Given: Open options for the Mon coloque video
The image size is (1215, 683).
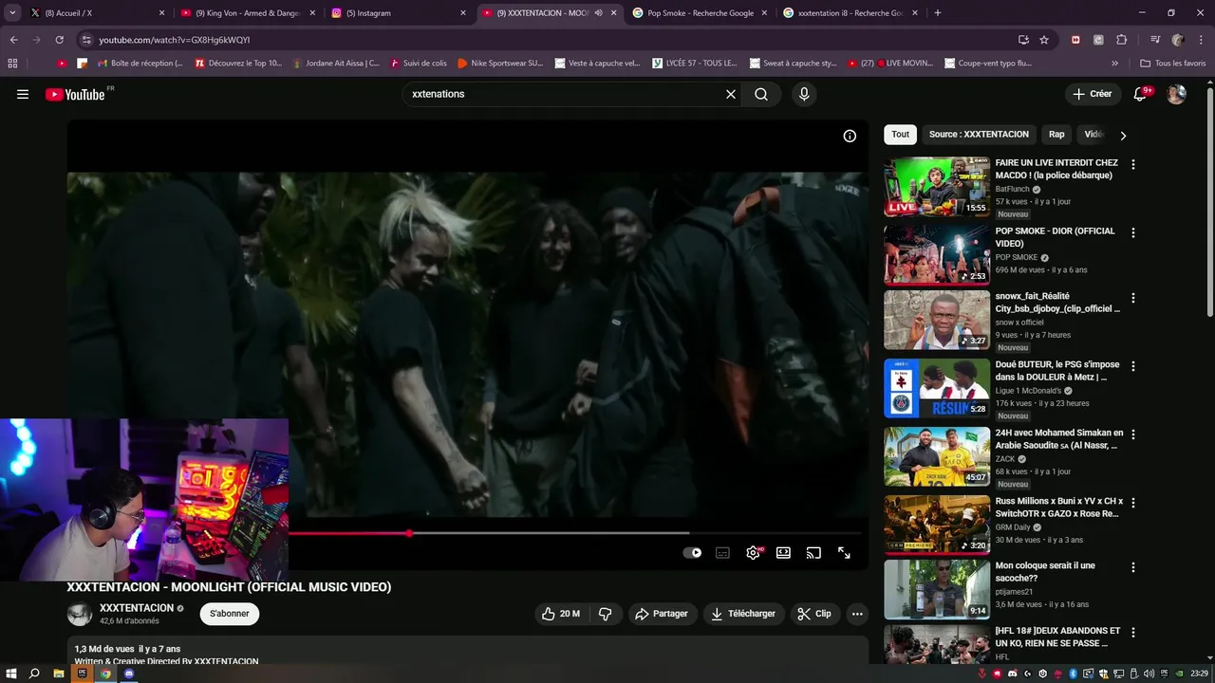Looking at the screenshot, I should [x=1132, y=566].
